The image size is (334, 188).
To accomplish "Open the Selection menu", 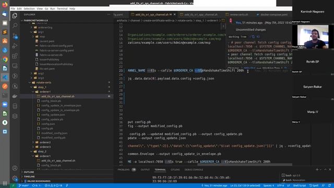I will (29, 9).
